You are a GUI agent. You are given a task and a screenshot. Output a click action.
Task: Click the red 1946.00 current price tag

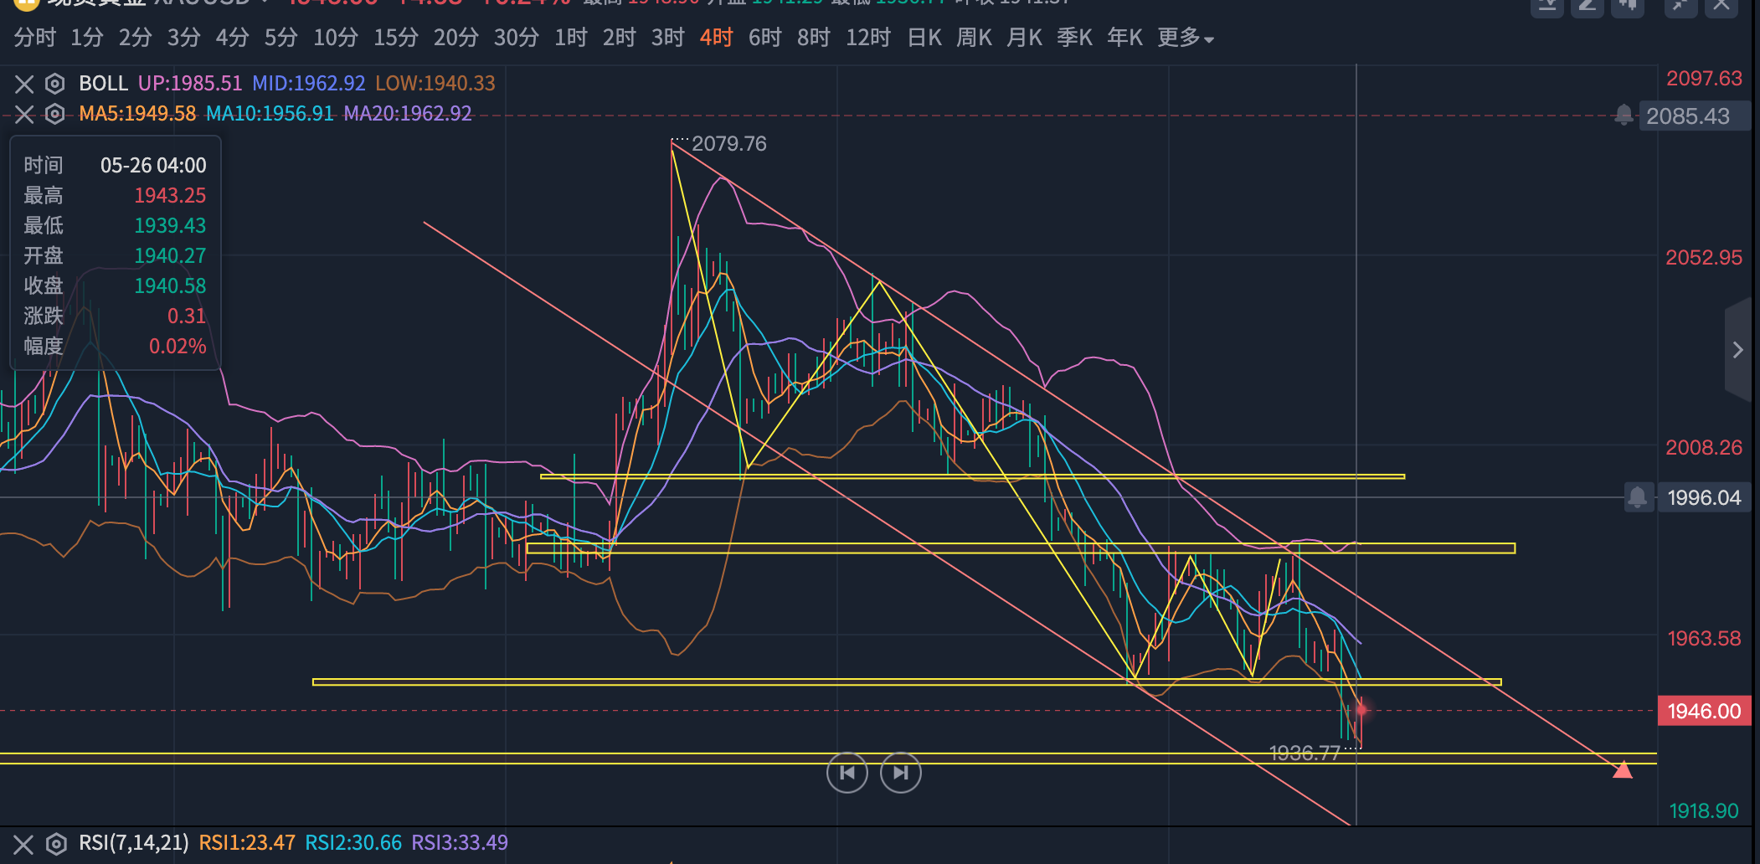click(x=1704, y=711)
